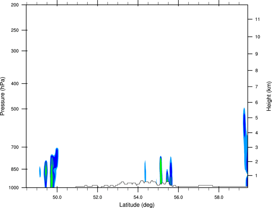
Task: Click the 'Pressure (hPa)' axis title
Action: point(3,96)
